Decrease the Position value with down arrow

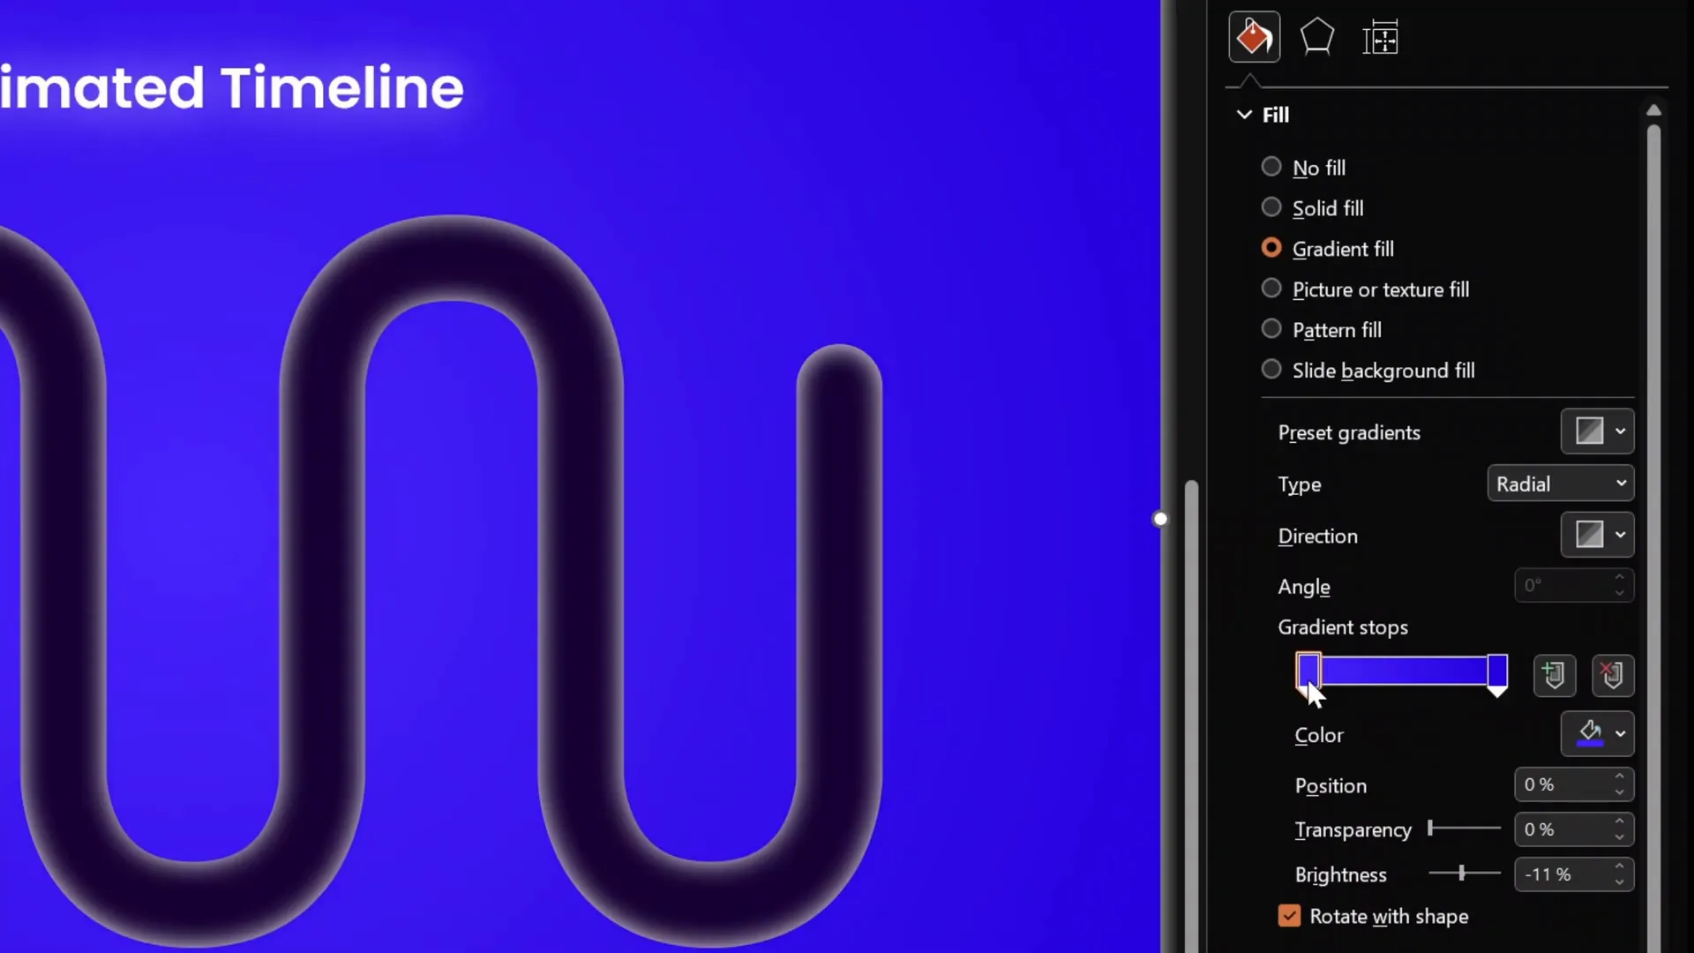[x=1620, y=792]
